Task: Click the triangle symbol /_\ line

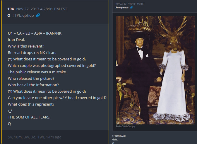Action: coord(10,111)
